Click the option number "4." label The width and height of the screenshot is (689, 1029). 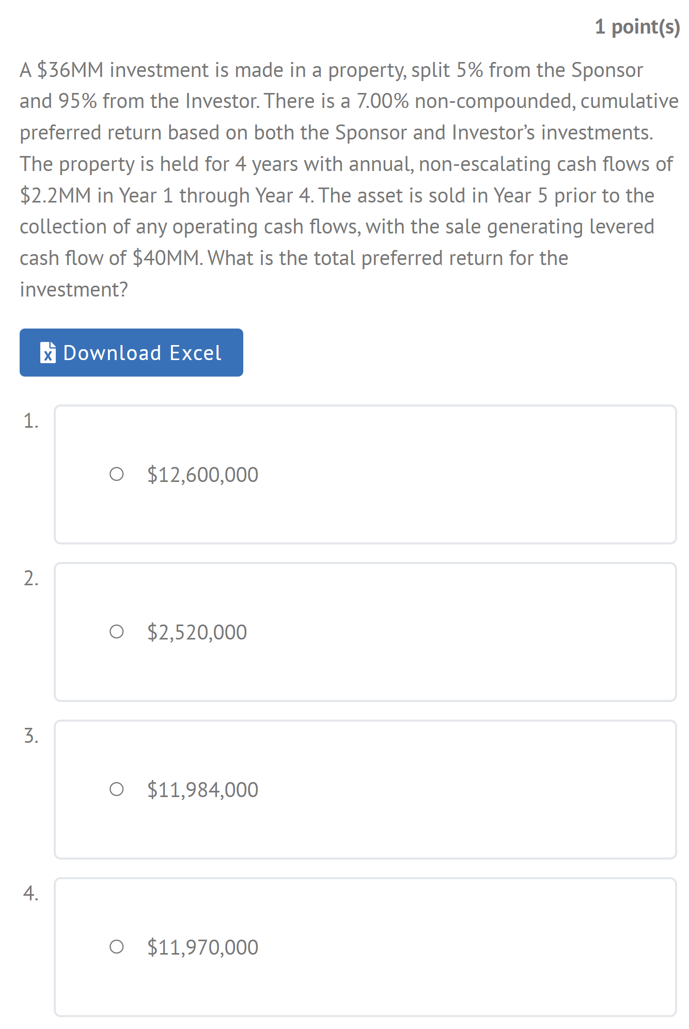pos(31,893)
